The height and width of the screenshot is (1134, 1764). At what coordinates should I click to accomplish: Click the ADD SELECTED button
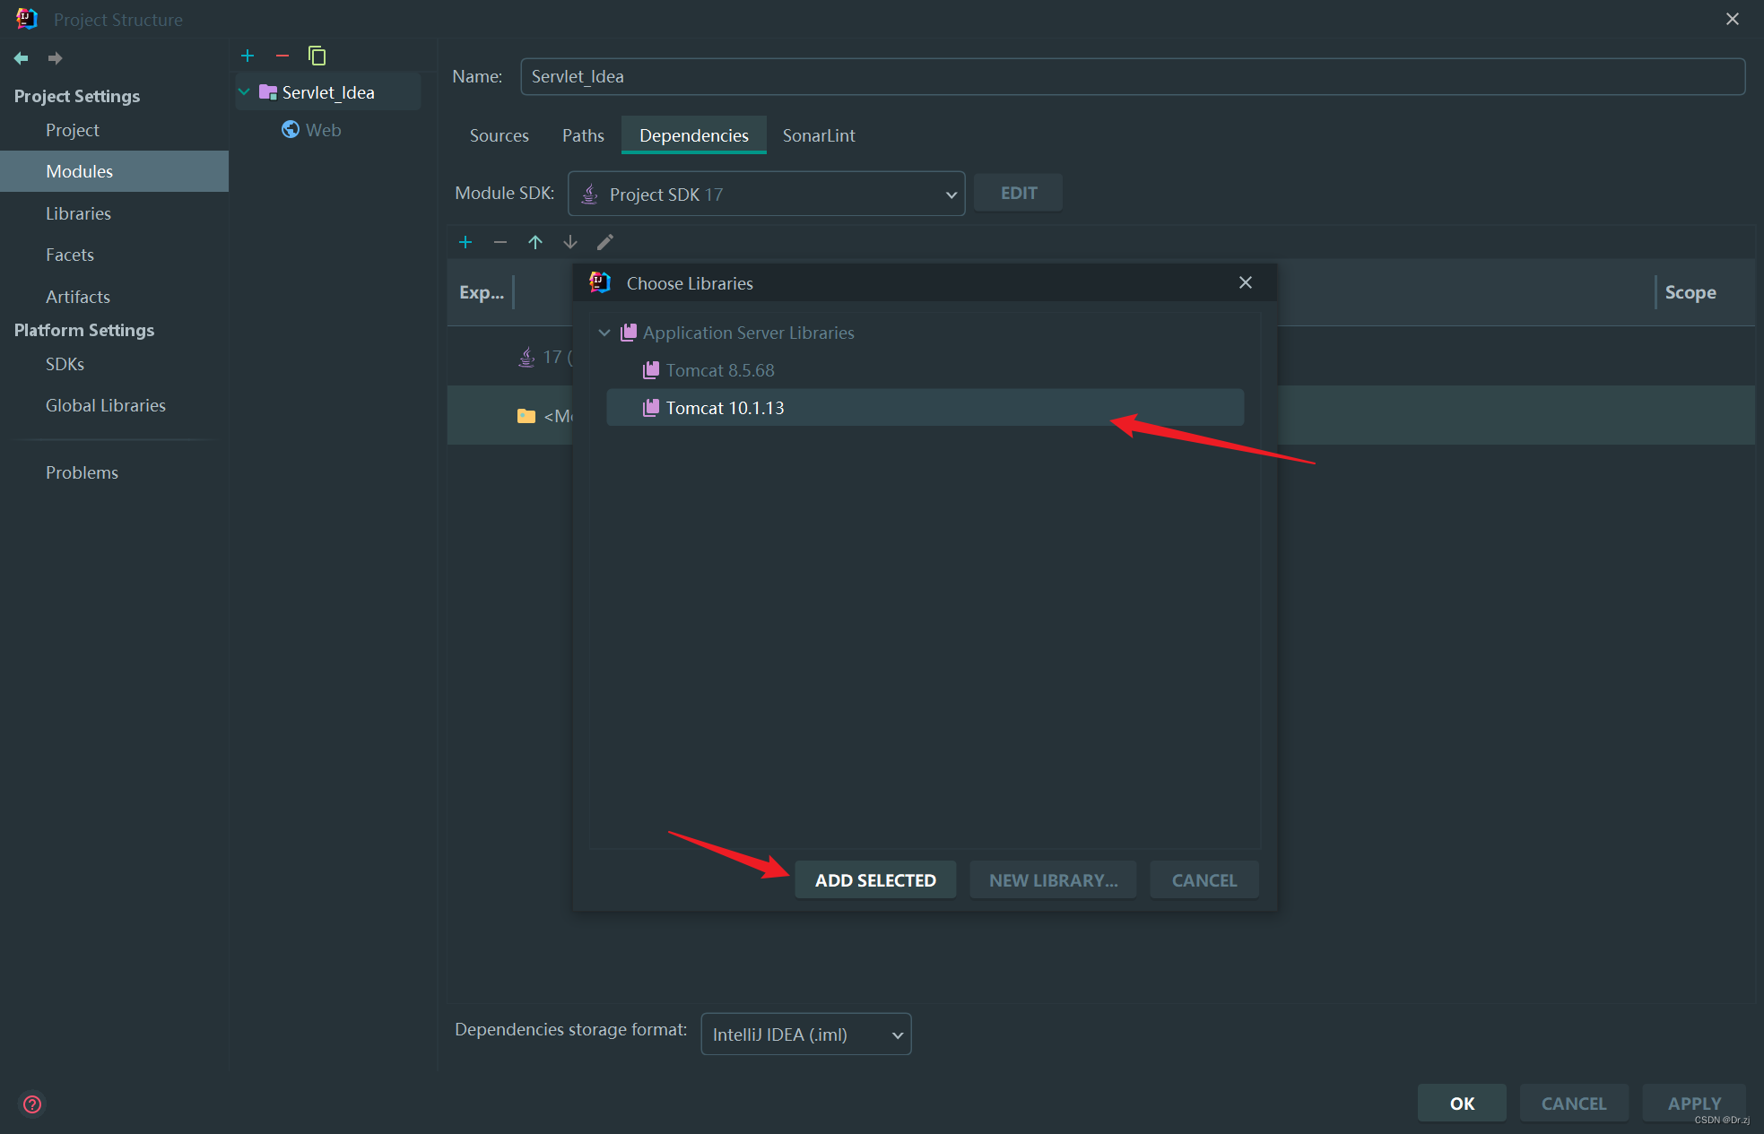[x=875, y=880]
